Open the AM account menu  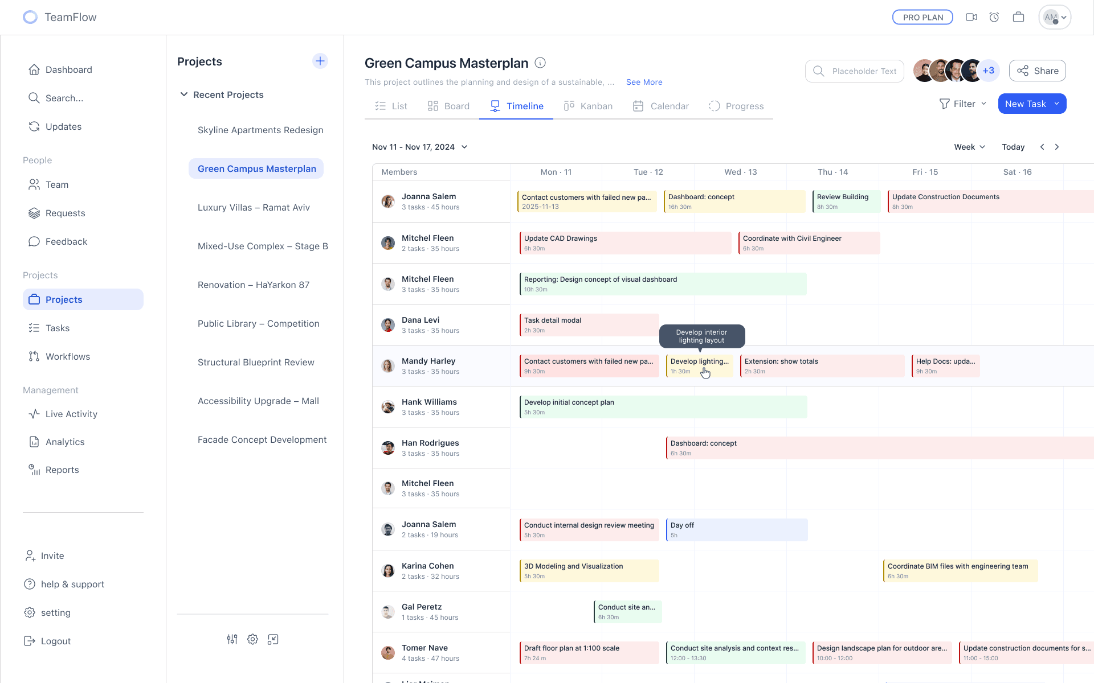[1054, 17]
